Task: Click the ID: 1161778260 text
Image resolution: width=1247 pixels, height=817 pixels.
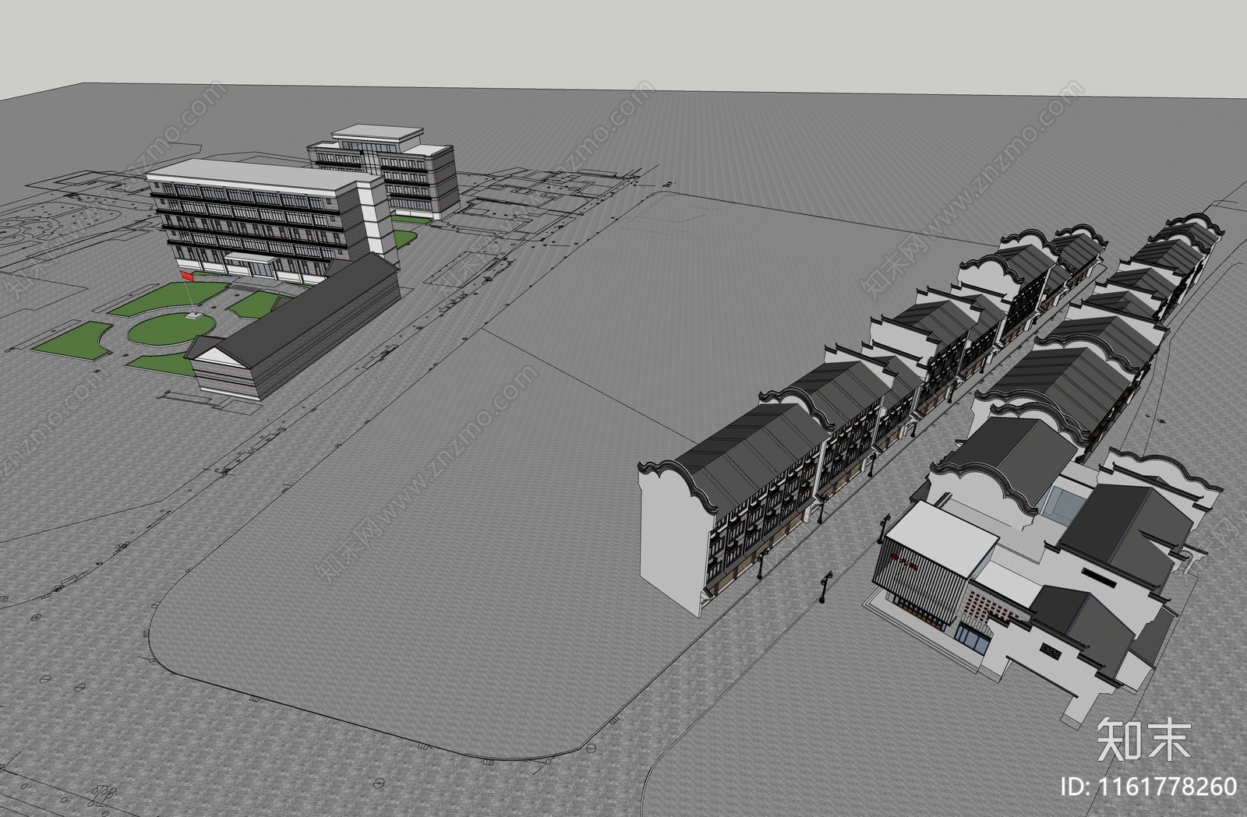Action: [1150, 786]
